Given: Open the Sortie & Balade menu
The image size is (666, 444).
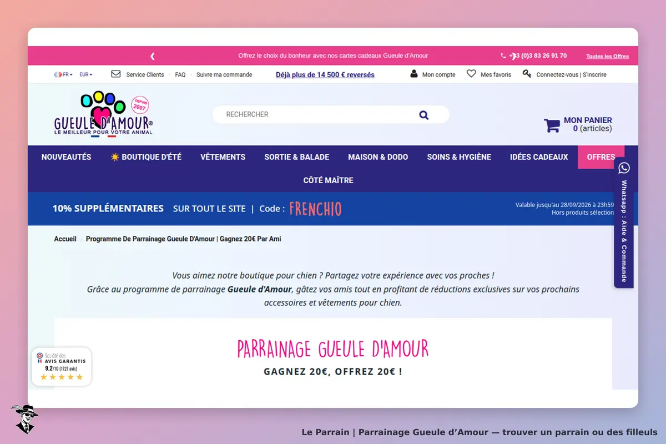Looking at the screenshot, I should [x=296, y=157].
